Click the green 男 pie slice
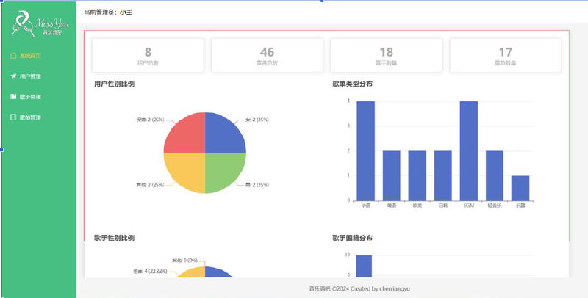 coord(223,170)
